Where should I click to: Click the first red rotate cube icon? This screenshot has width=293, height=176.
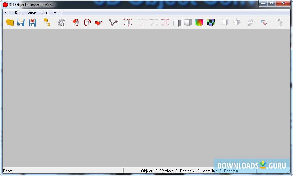coord(76,22)
